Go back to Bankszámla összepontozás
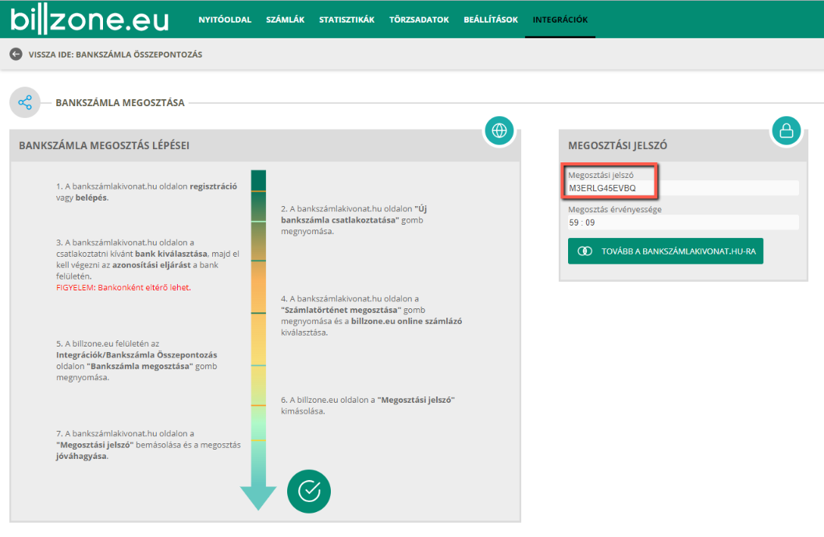The image size is (824, 537). pos(115,55)
